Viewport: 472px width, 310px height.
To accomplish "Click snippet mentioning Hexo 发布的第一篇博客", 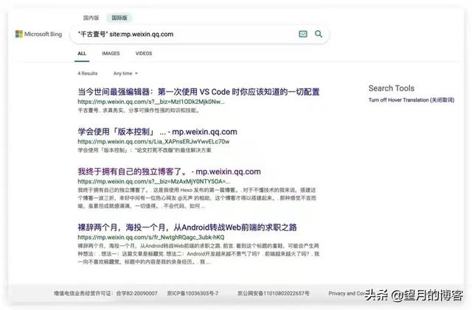I will [x=197, y=198].
